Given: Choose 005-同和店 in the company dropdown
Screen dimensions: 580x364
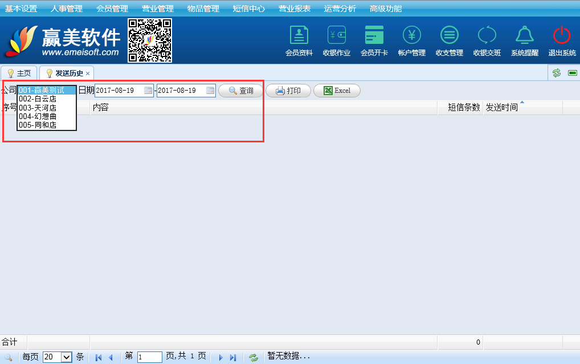Looking at the screenshot, I should 38,125.
